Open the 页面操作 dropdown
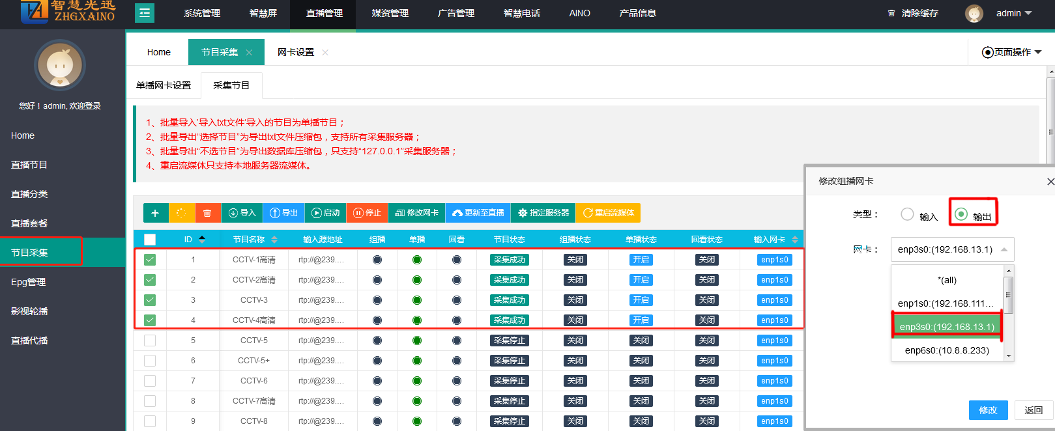Screen dimensions: 1055x431 [1012, 52]
